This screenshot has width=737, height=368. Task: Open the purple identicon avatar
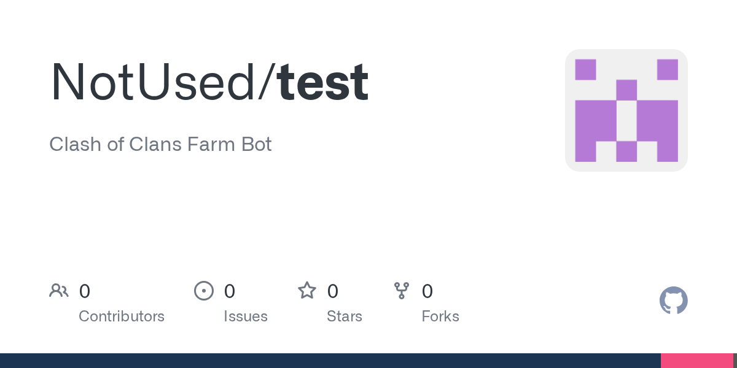[x=626, y=110]
